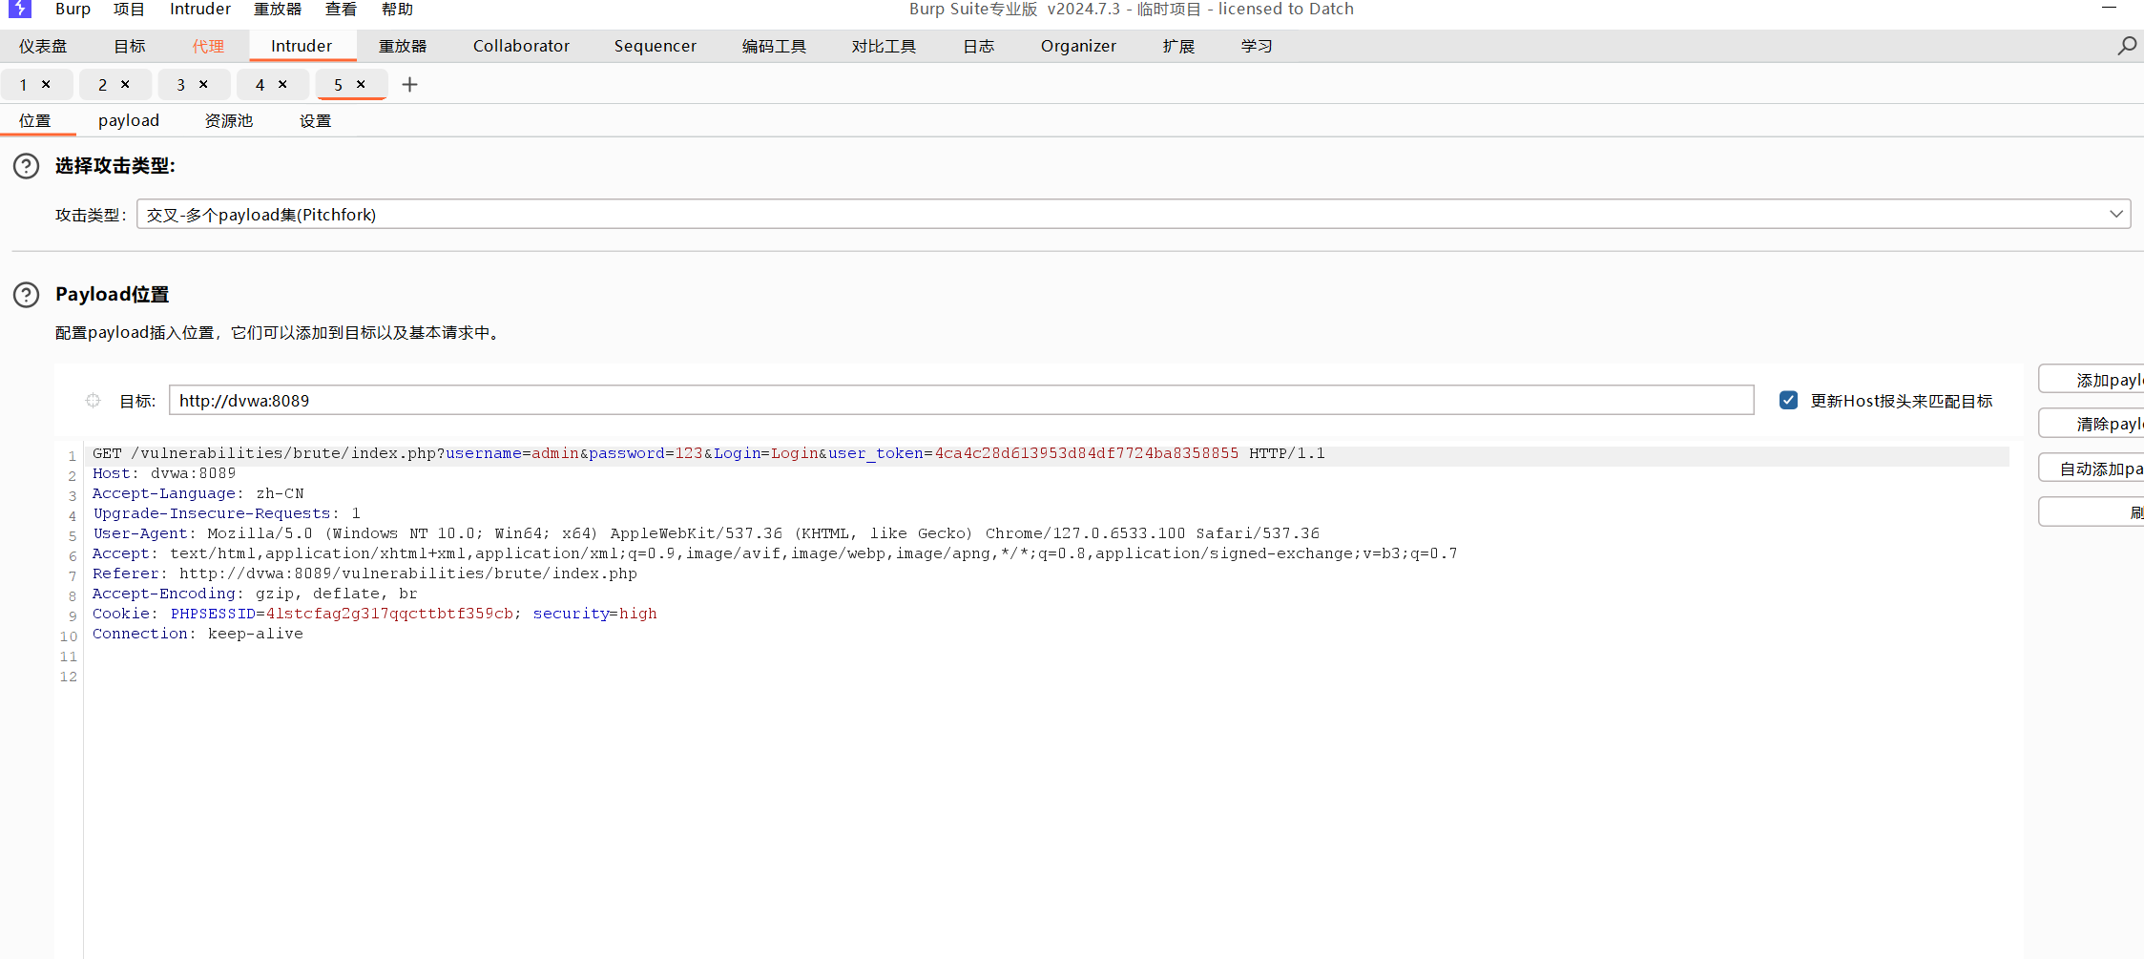
Task: Click the 目标 URL input field
Action: tap(961, 401)
